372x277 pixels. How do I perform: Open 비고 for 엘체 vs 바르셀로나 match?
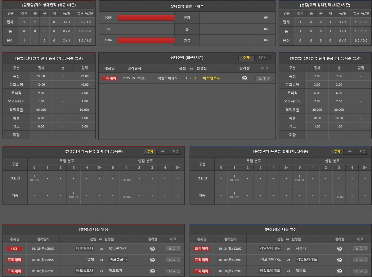[174, 260]
